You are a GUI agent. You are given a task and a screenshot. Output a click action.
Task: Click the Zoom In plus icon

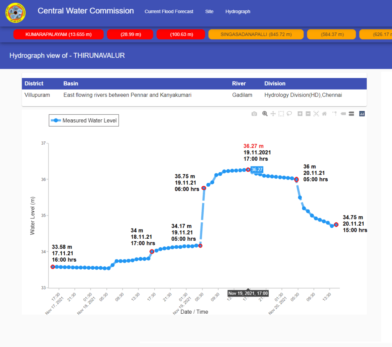[300, 114]
